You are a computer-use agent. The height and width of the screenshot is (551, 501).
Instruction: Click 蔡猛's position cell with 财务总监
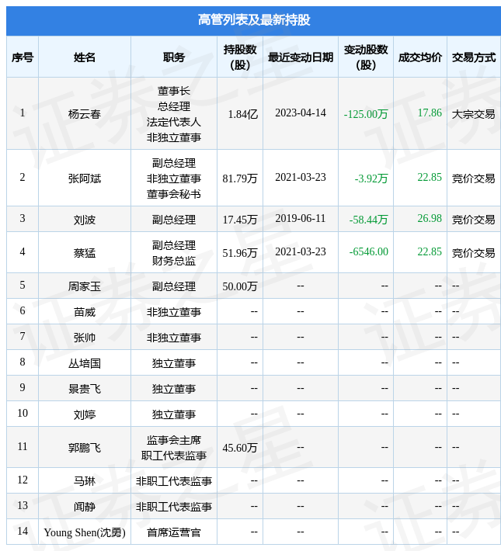(x=174, y=253)
